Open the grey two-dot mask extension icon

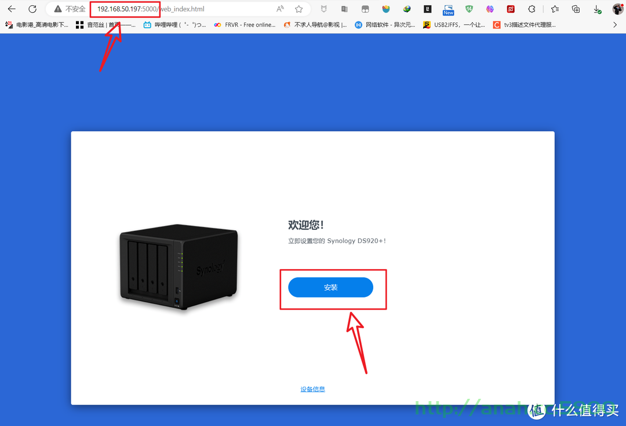click(x=365, y=9)
